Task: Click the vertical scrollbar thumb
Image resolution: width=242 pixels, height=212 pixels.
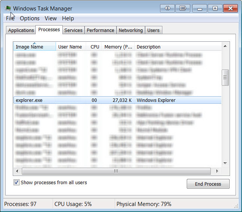Action: click(225, 77)
